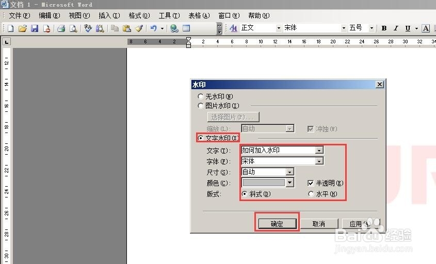
Task: Open the File menu
Action: [19, 15]
